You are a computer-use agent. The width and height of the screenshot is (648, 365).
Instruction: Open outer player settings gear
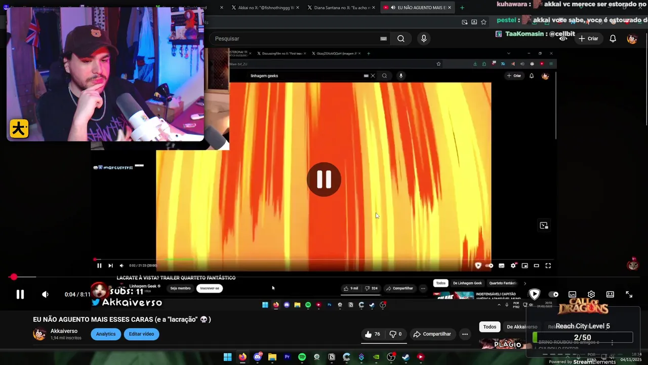[x=591, y=295]
